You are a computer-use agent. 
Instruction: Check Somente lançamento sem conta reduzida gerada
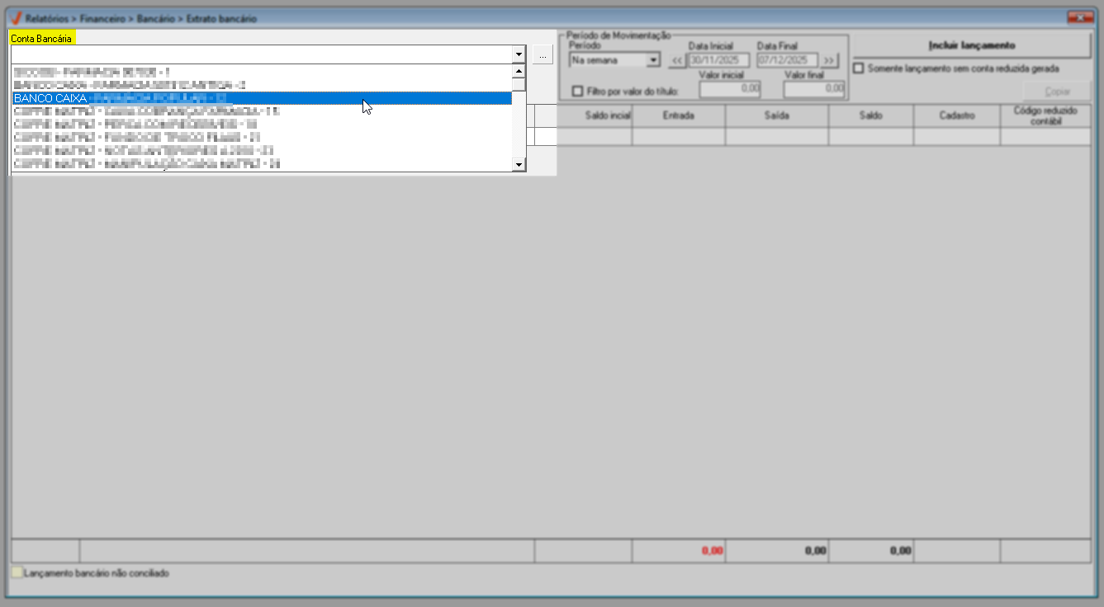(x=860, y=68)
